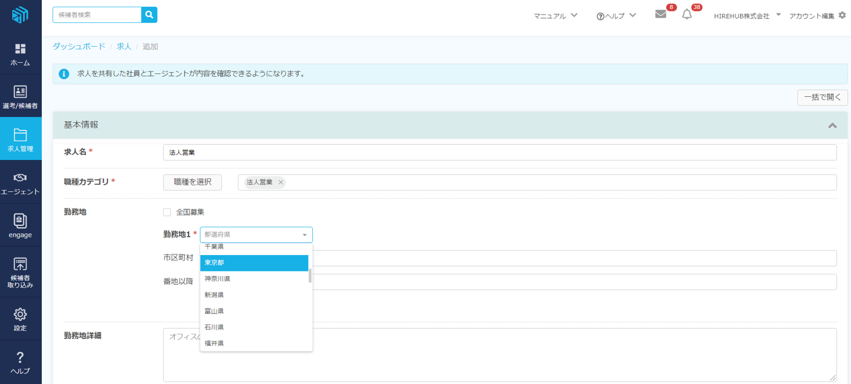The height and width of the screenshot is (384, 851).
Task: Click the magnifier search button
Action: click(x=149, y=15)
